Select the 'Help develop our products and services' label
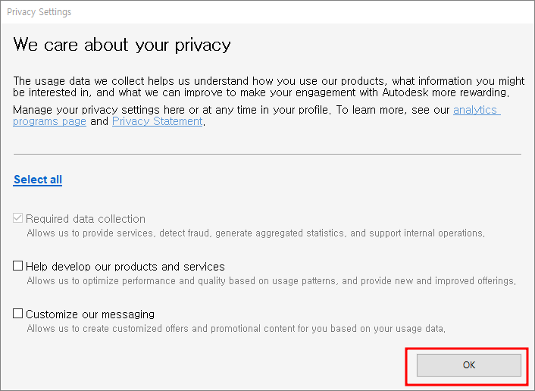 [125, 267]
